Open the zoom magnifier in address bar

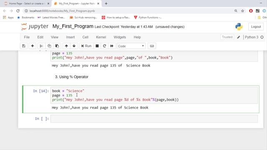[x=236, y=11]
